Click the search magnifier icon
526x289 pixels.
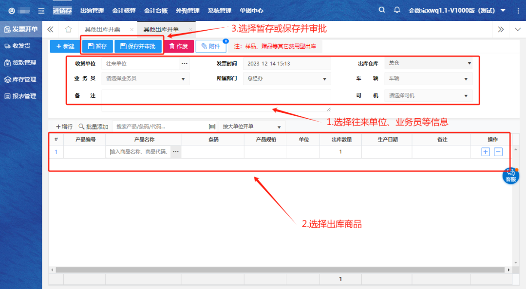pyautogui.click(x=382, y=10)
